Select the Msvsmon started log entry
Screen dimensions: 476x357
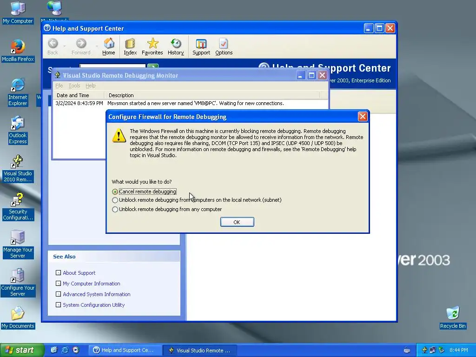170,103
